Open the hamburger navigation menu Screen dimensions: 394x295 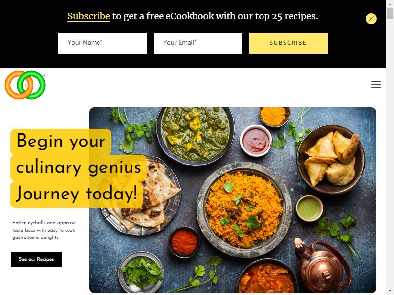[376, 85]
